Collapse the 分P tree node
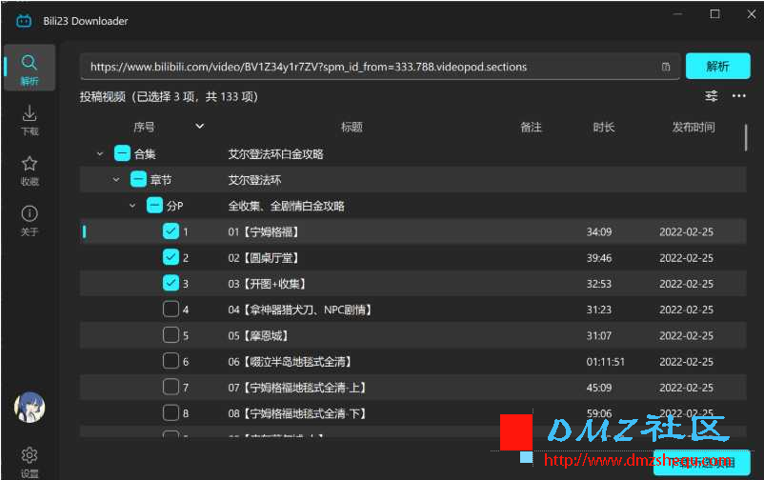Image resolution: width=764 pixels, height=480 pixels. [132, 206]
